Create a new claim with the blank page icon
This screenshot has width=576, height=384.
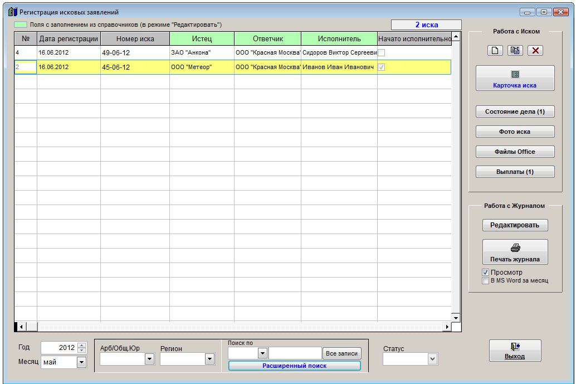click(x=495, y=50)
